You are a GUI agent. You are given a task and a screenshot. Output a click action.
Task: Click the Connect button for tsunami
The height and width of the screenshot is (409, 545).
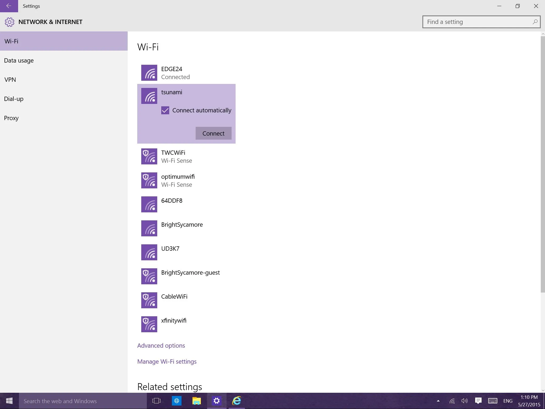click(213, 133)
